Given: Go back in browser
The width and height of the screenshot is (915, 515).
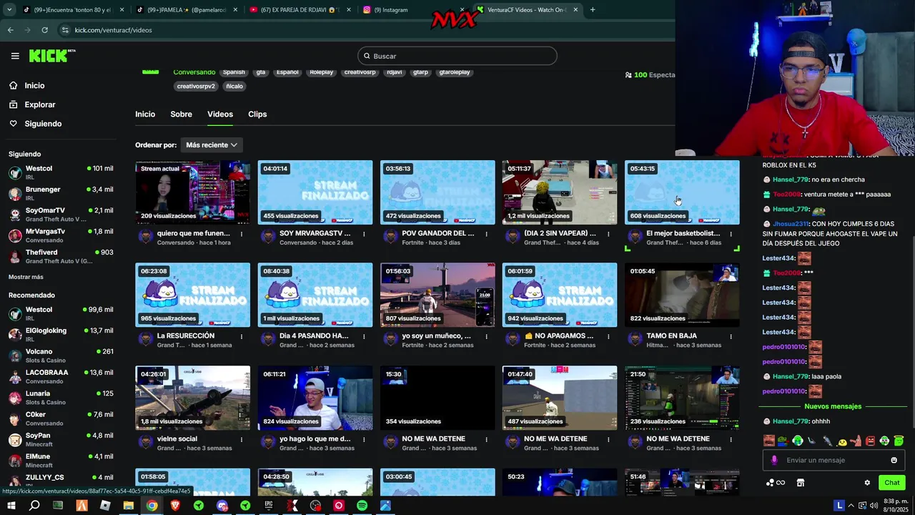Looking at the screenshot, I should [10, 30].
